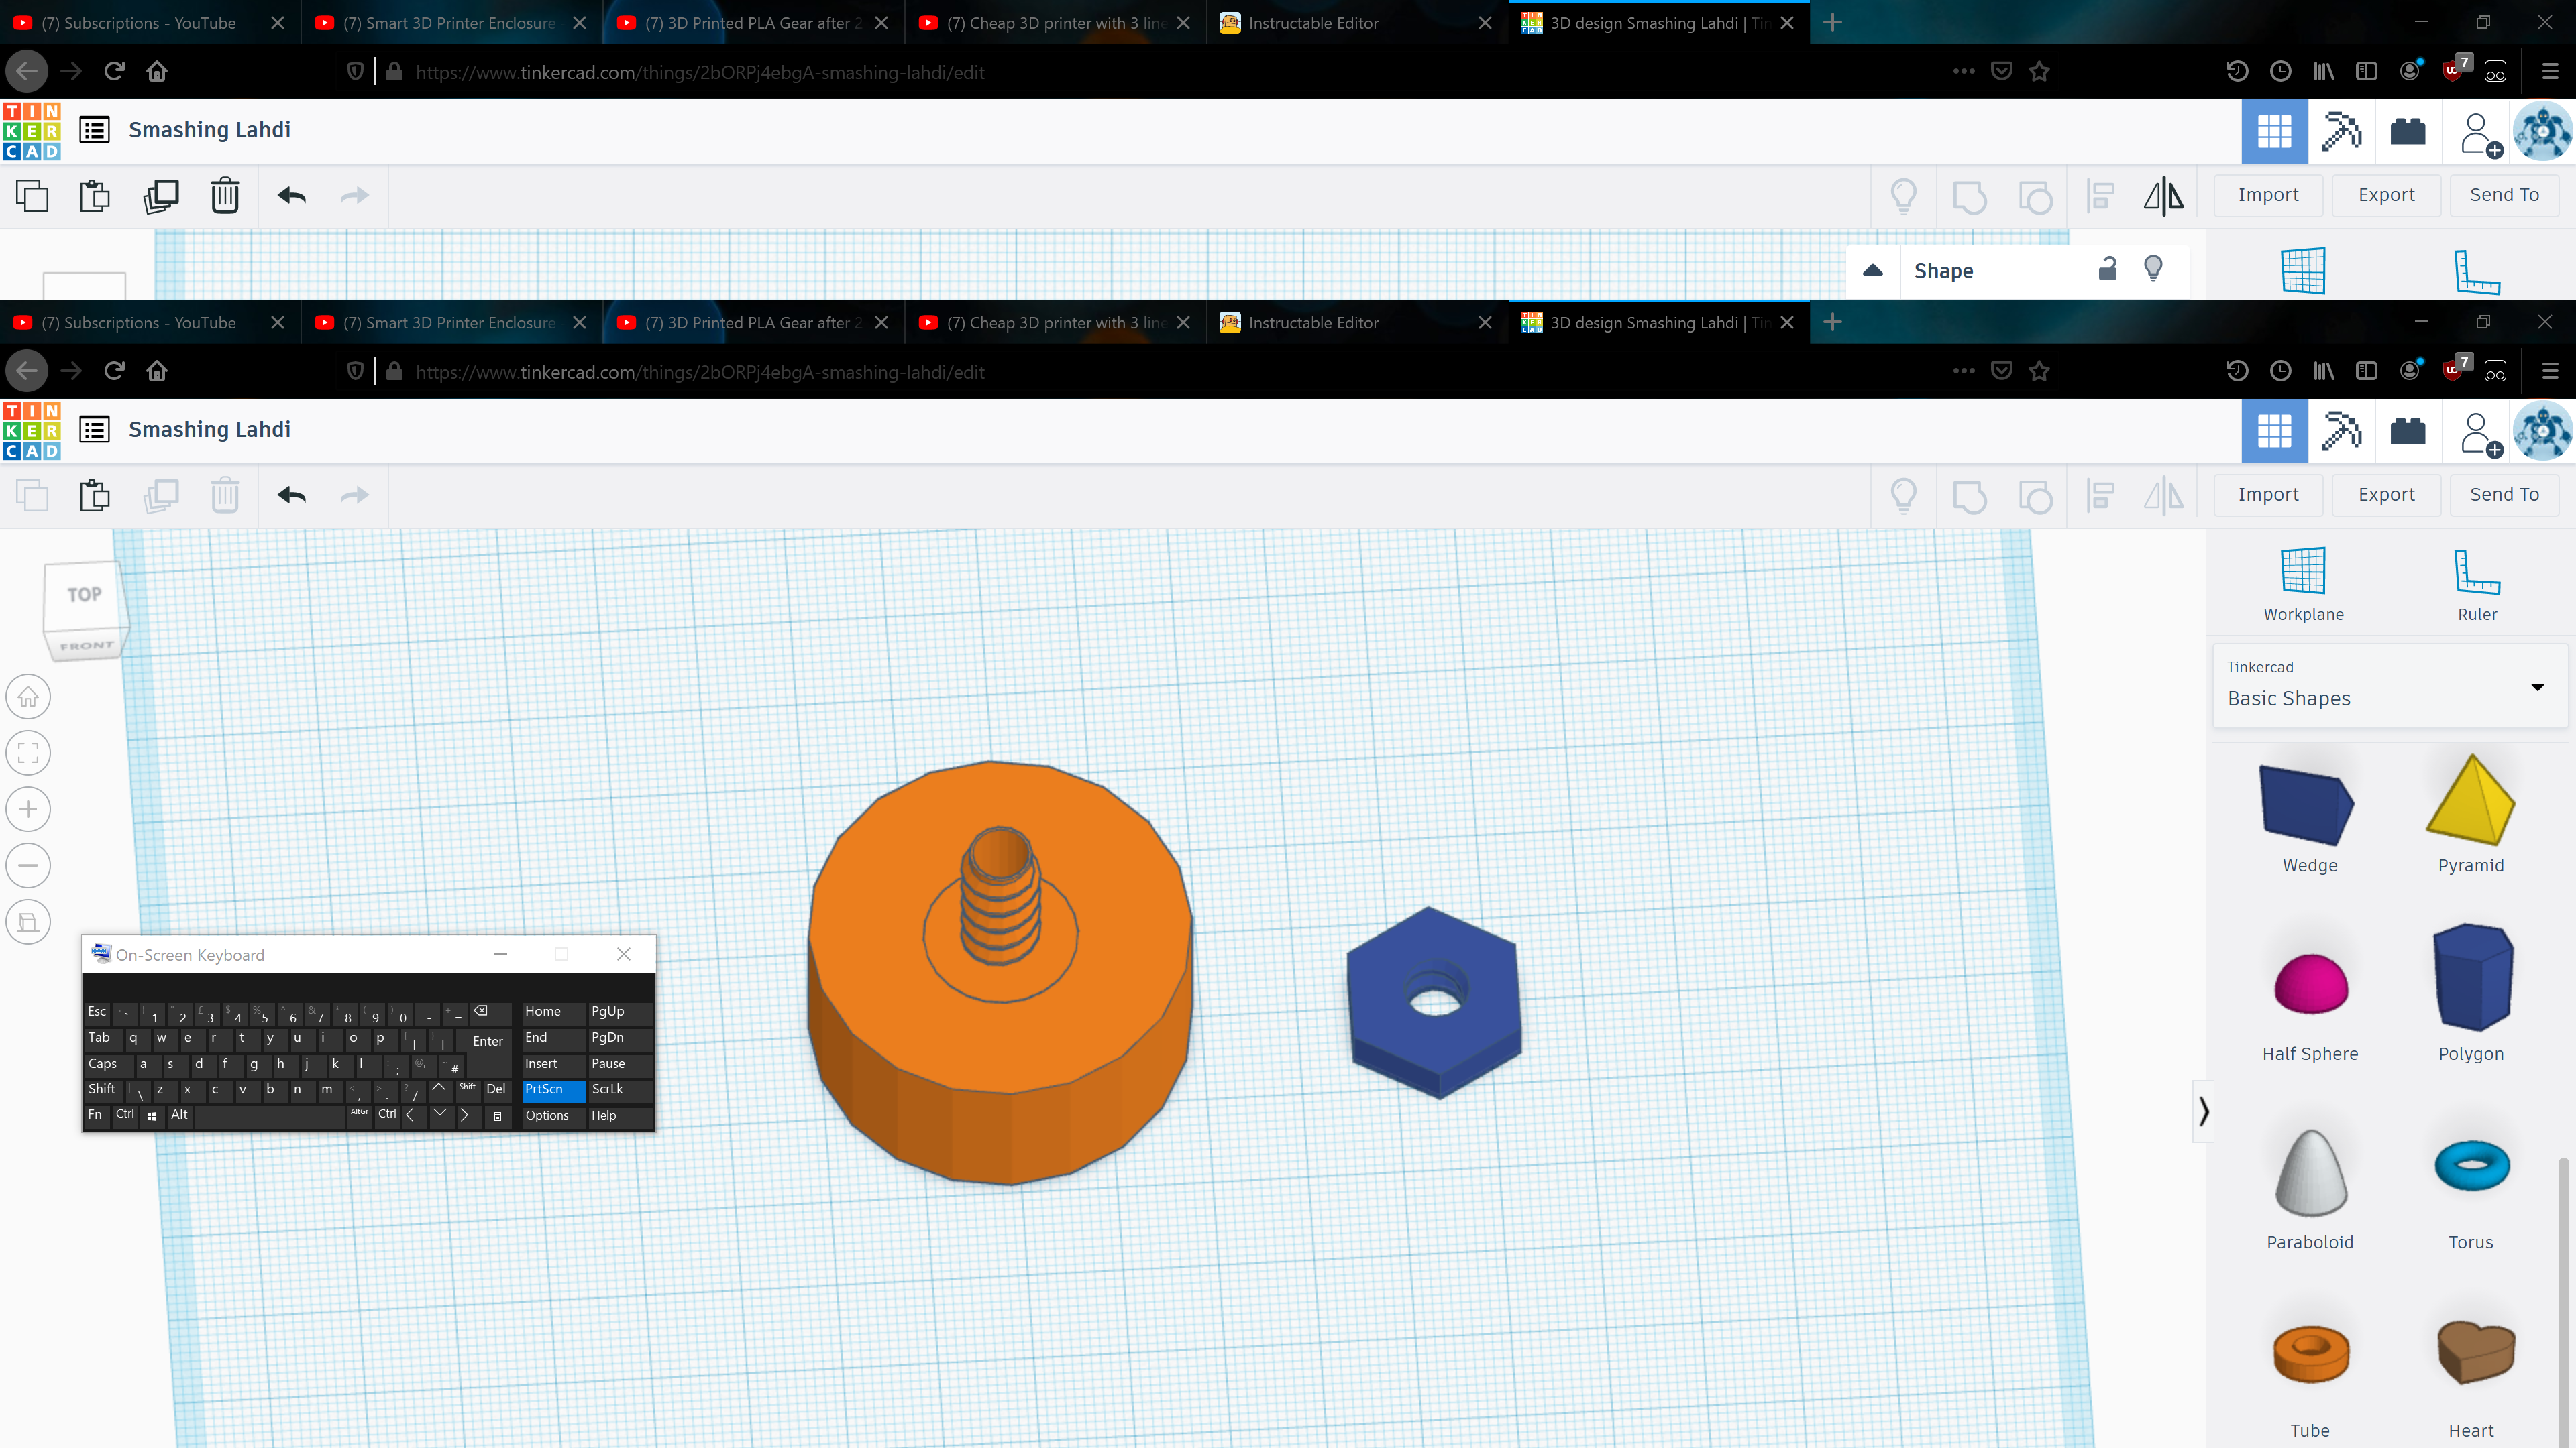This screenshot has height=1448, width=2576.
Task: Switch to the Instructable Editor tab
Action: point(1312,322)
